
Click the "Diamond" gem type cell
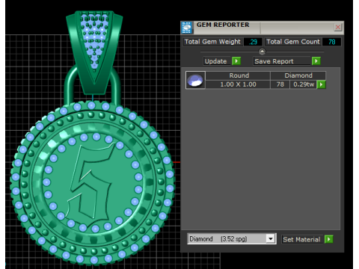298,75
